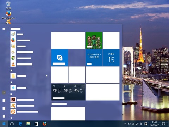This screenshot has width=169, height=127.
Task: Click the battery power tray icon
Action: [x=129, y=124]
